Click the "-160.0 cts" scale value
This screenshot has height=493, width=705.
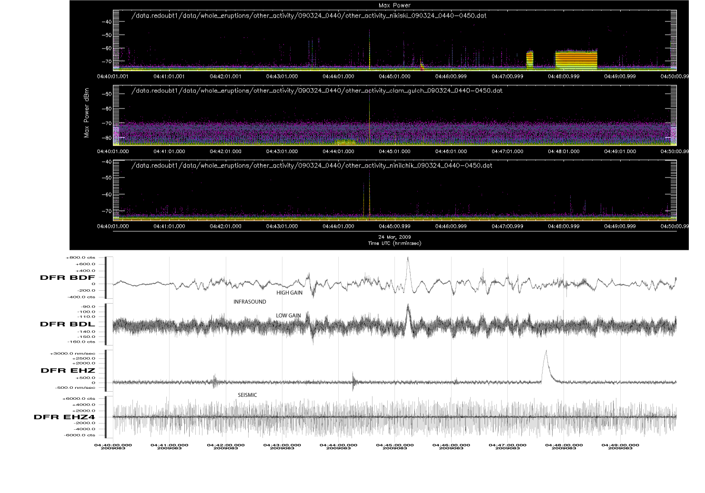81,342
